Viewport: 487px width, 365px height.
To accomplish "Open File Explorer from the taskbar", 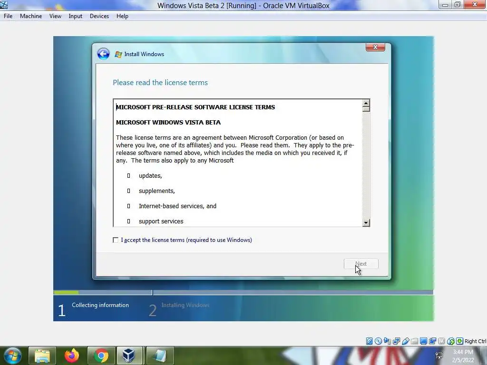I will click(x=42, y=355).
